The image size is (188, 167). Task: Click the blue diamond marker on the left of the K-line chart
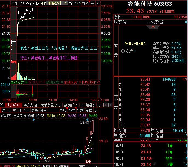[34, 120]
